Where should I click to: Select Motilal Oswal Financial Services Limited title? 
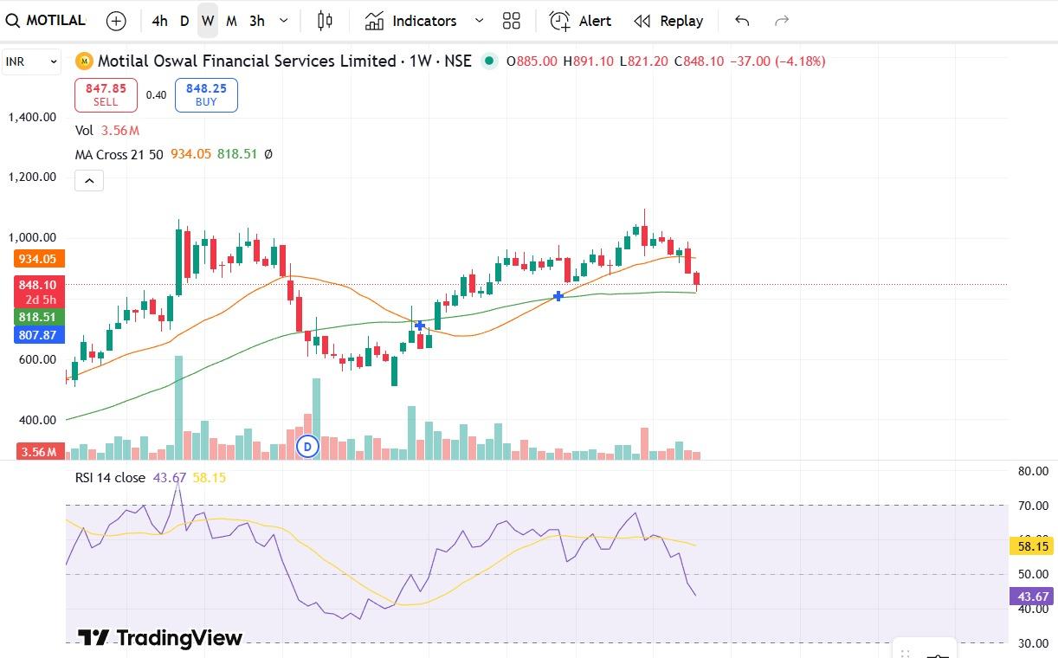(247, 61)
